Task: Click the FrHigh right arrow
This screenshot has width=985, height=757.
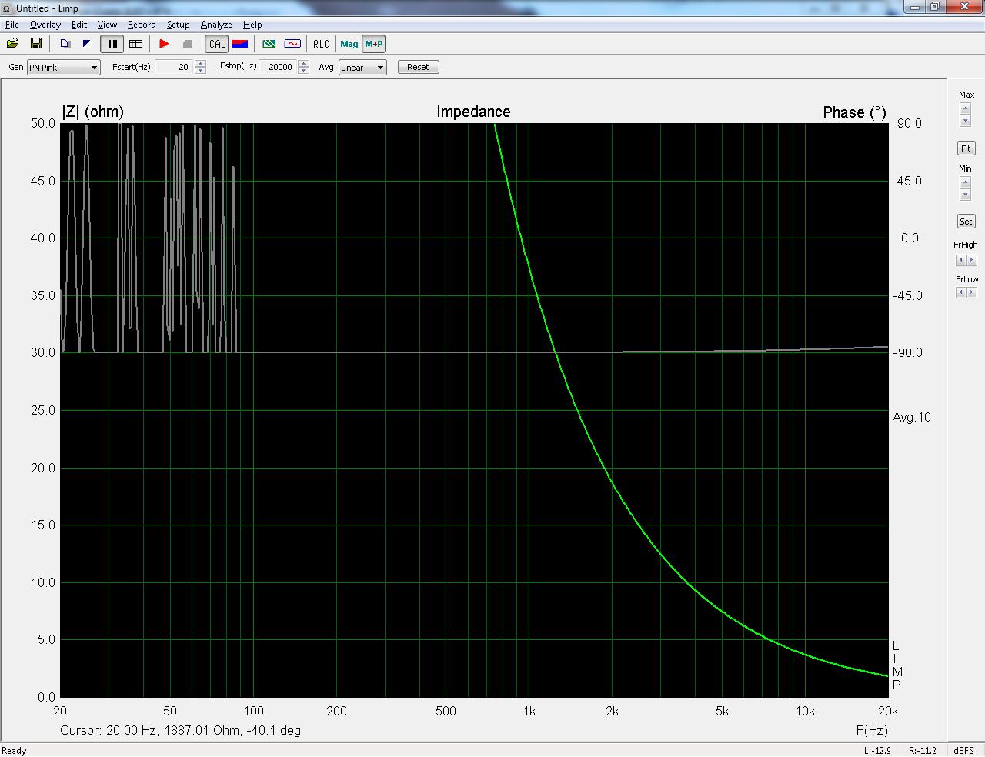Action: (x=971, y=261)
